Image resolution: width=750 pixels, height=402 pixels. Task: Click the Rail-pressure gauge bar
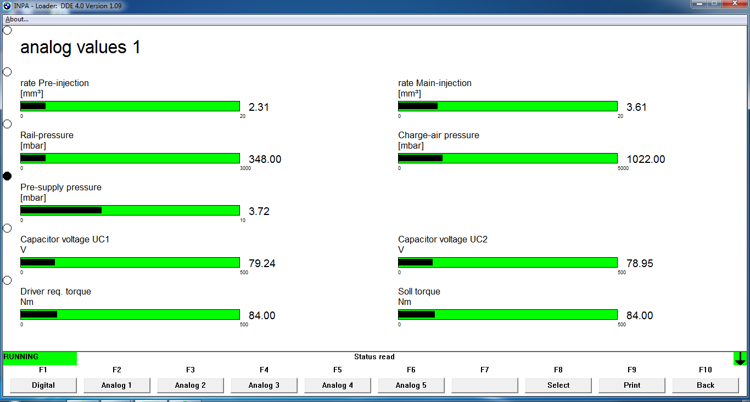pyautogui.click(x=130, y=158)
